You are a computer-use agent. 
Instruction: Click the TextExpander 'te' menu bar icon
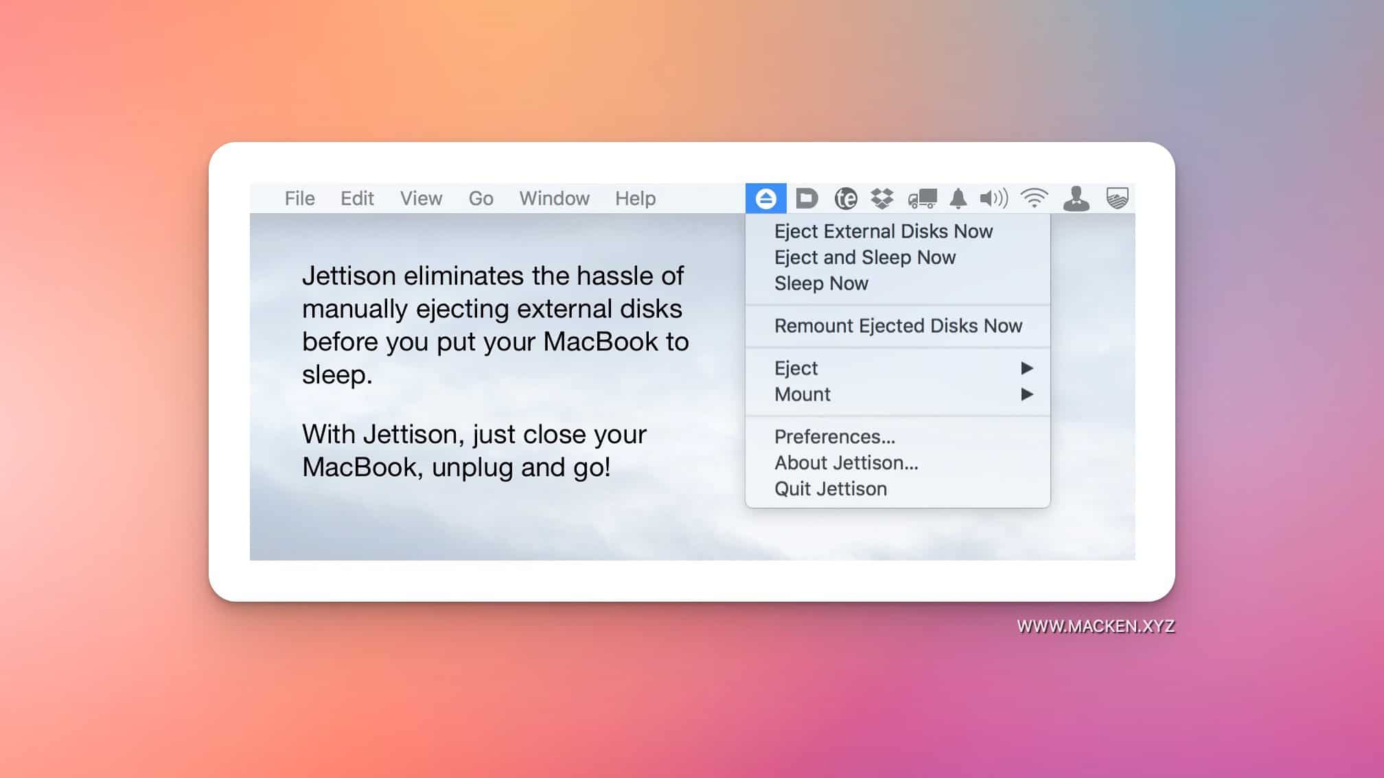point(846,198)
